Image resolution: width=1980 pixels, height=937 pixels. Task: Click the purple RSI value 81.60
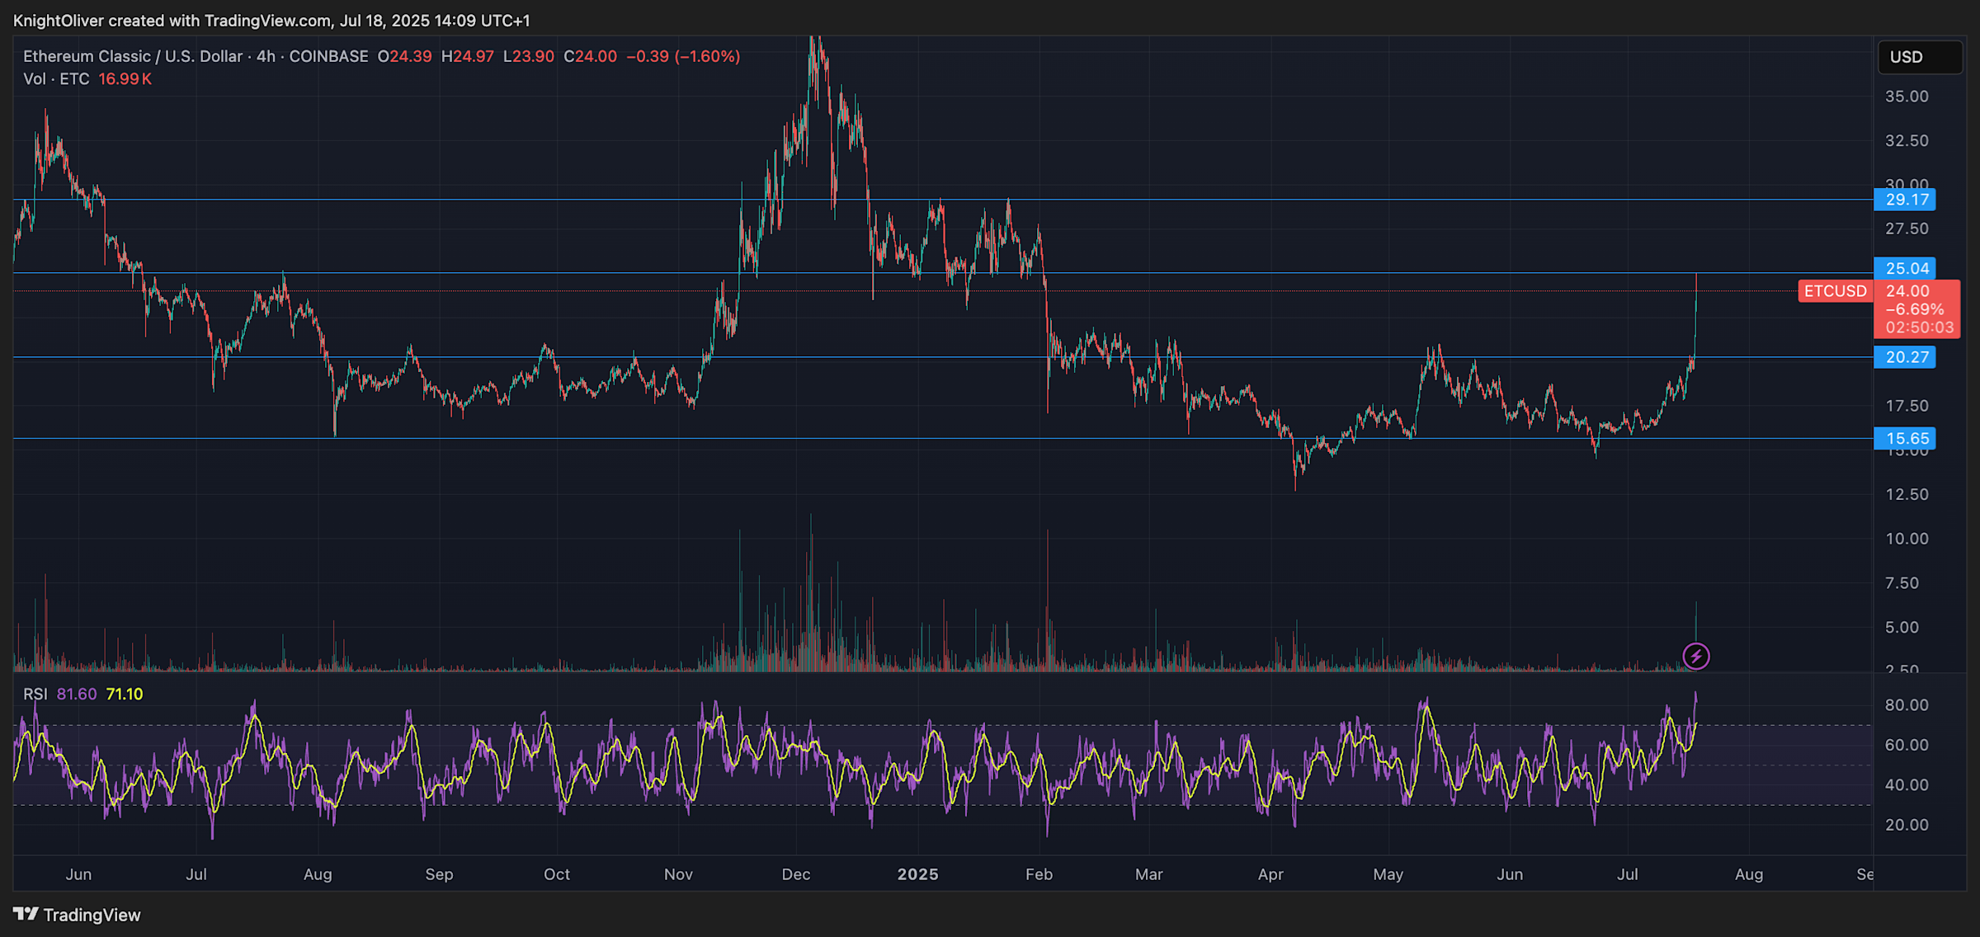tap(77, 695)
